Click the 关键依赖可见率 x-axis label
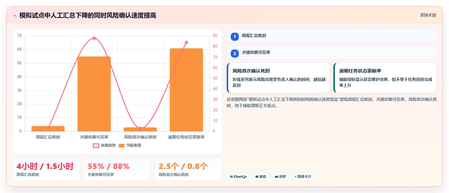The image size is (449, 193). (94, 137)
